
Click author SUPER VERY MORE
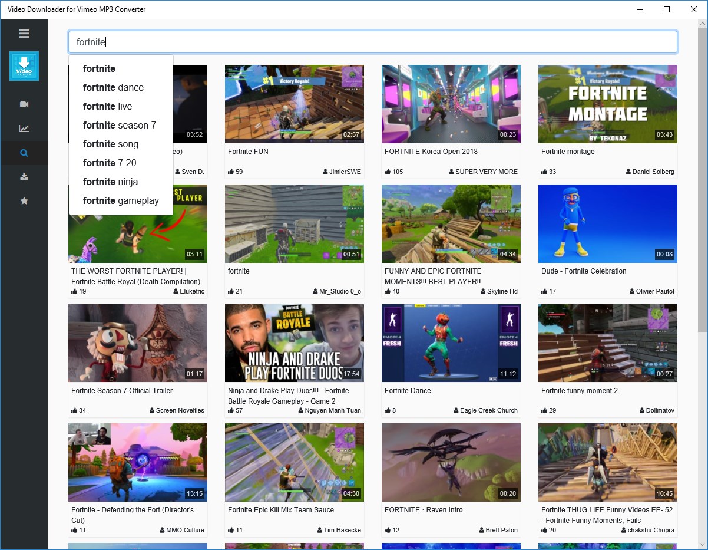tap(483, 172)
